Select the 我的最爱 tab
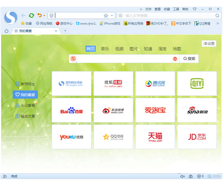223x185 pixels. click(x=36, y=31)
